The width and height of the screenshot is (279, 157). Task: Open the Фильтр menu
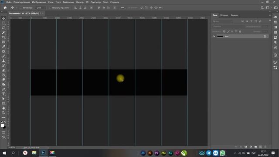[x=79, y=2]
